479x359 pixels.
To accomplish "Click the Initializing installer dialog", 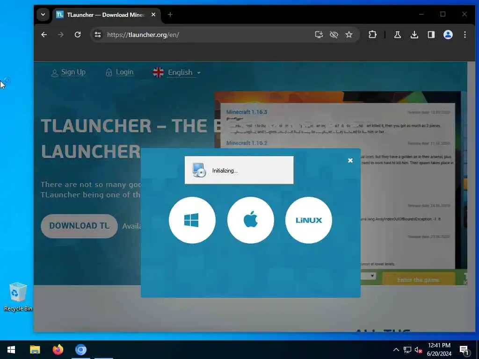I will point(239,170).
